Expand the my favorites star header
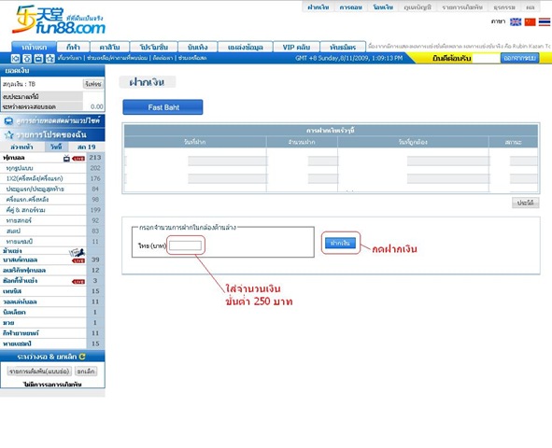The image size is (552, 448). tap(52, 134)
